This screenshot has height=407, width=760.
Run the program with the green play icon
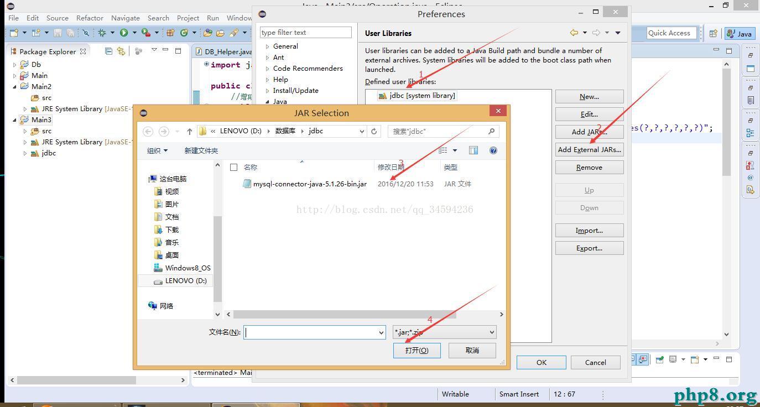click(124, 33)
